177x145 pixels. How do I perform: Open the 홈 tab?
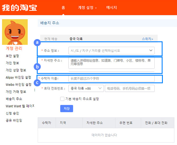click(63, 8)
